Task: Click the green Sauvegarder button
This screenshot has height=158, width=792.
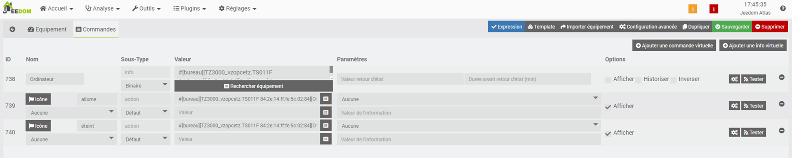Action: click(732, 27)
